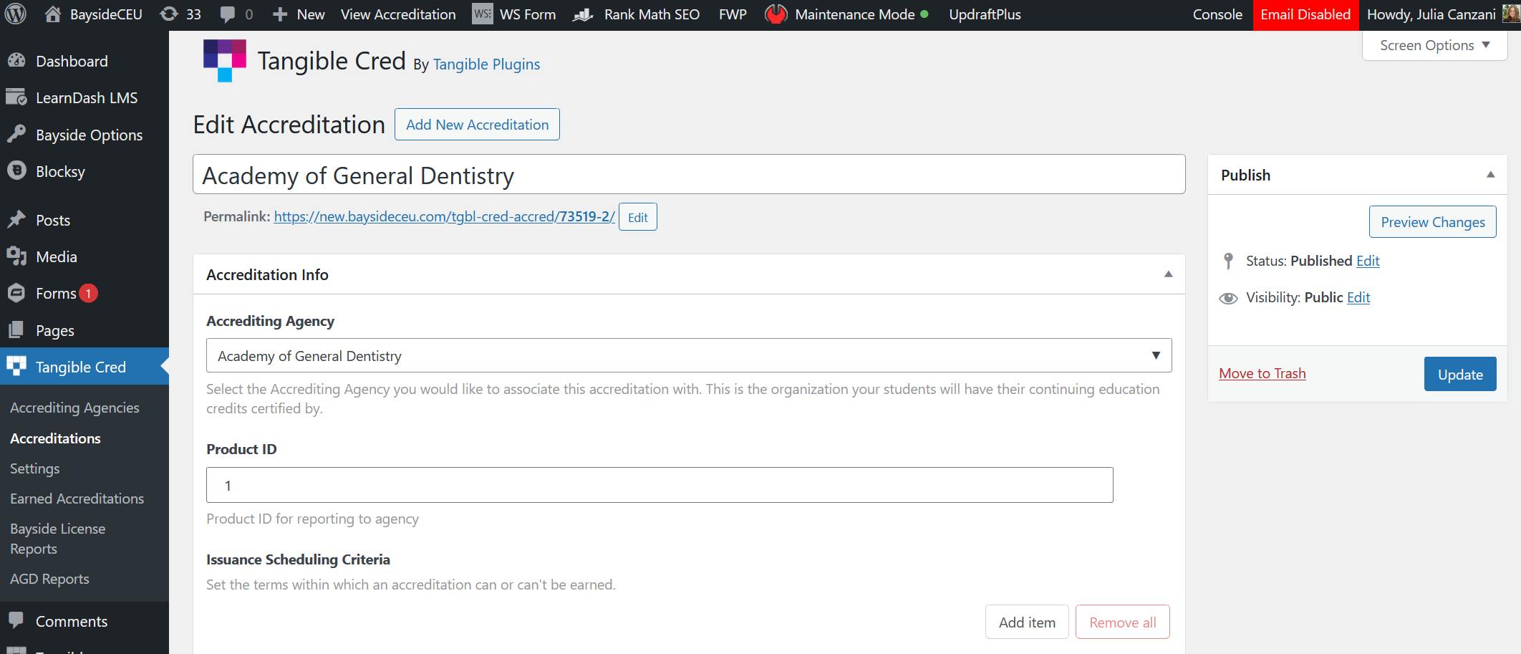Click the Move to Trash link
Image resolution: width=1521 pixels, height=654 pixels.
tap(1262, 374)
